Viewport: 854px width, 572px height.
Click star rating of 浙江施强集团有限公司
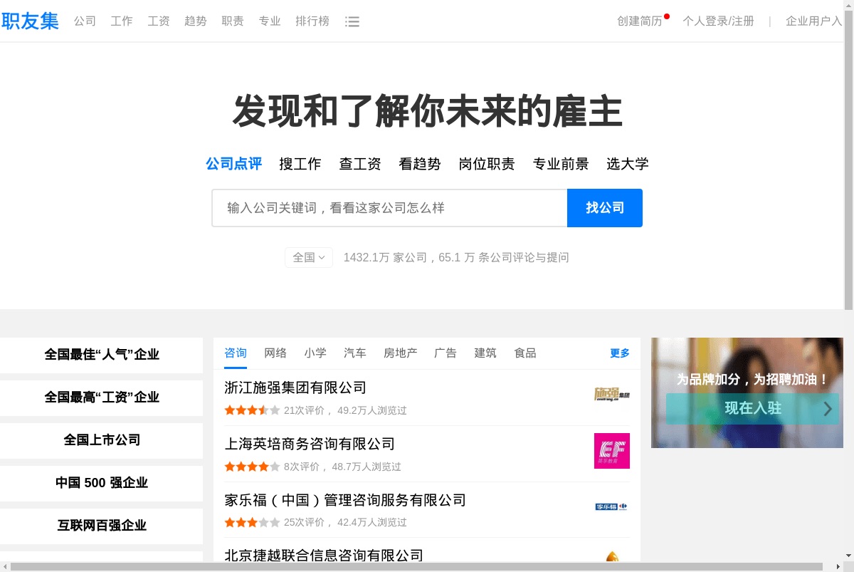pos(252,410)
